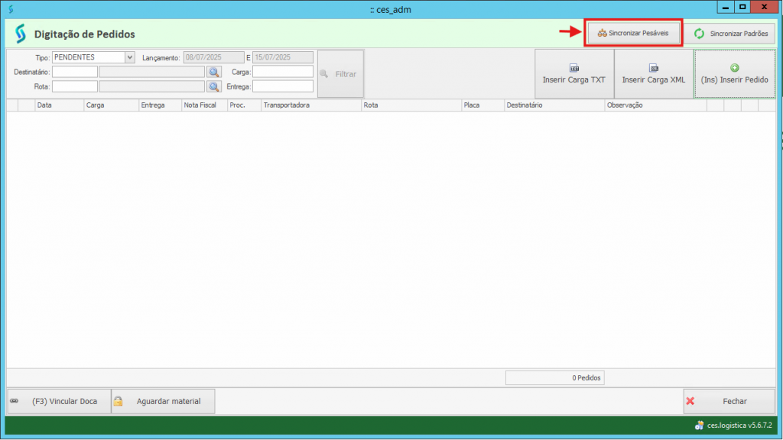The height and width of the screenshot is (440, 783).
Task: Click the Sincronizar Pesáveis button
Action: [x=633, y=34]
